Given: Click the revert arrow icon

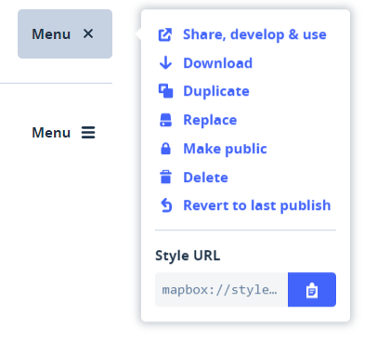Looking at the screenshot, I should [x=166, y=205].
